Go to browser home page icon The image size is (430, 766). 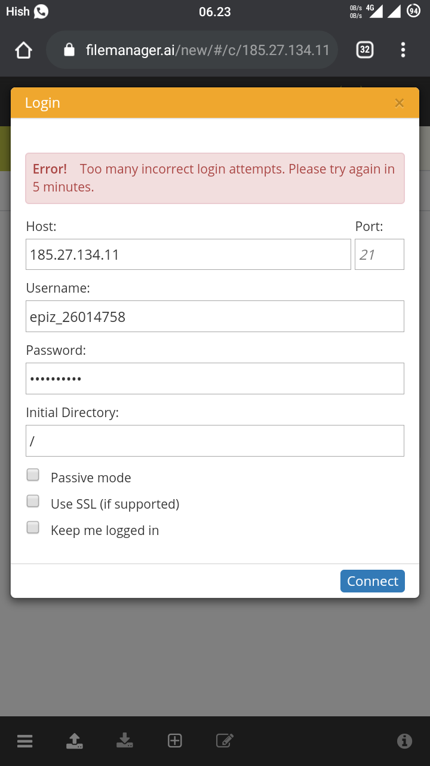click(23, 50)
